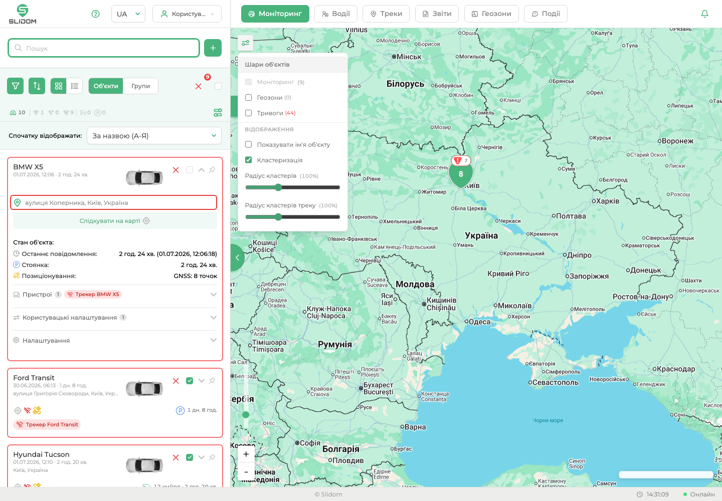Uncheck the Ford Transit checkbox
This screenshot has width=722, height=501.
(x=190, y=381)
